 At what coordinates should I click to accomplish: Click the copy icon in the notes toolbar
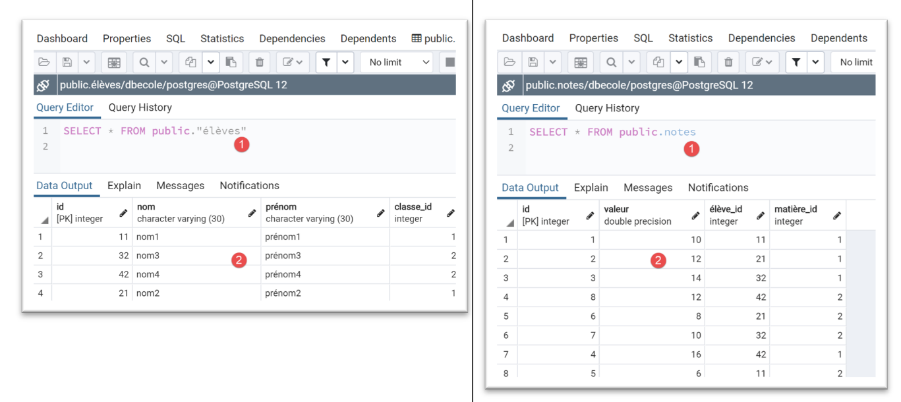658,63
